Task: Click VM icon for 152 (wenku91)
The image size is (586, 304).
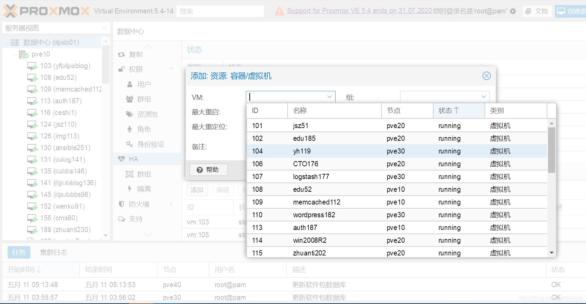Action: [x=32, y=207]
